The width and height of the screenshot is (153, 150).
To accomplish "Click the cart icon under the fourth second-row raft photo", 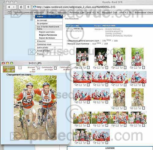I will (x=140, y=85).
